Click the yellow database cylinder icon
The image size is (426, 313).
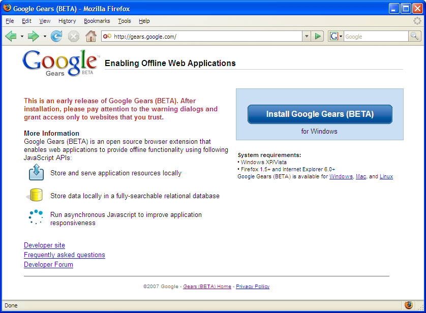(x=35, y=195)
